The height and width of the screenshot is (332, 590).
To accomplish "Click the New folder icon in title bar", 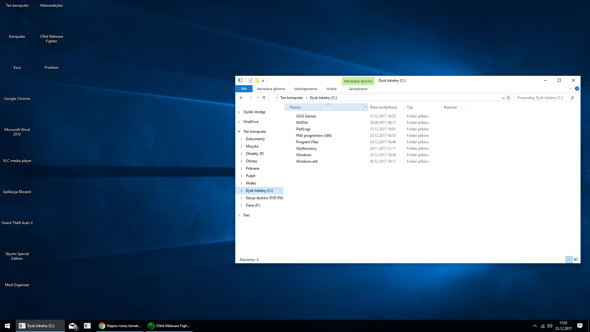I will (258, 81).
